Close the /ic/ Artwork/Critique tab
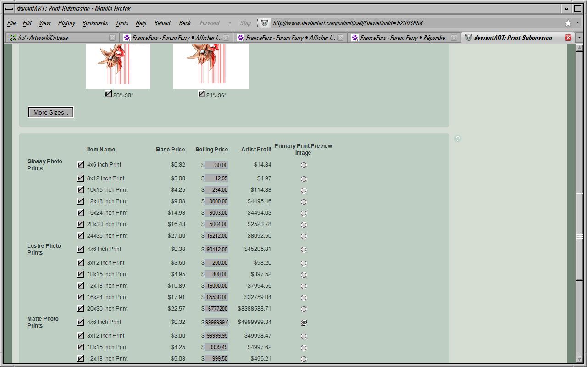The image size is (587, 367). pos(112,38)
